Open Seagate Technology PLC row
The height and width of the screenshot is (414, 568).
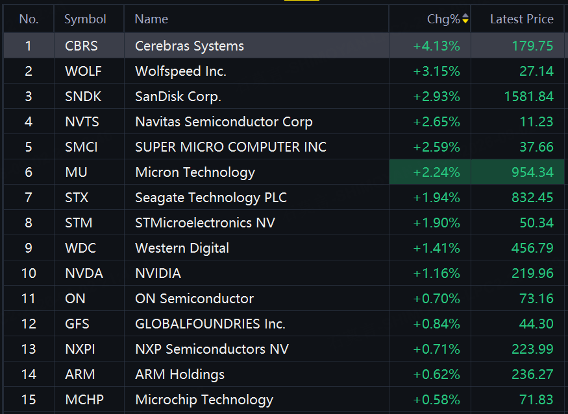(284, 198)
